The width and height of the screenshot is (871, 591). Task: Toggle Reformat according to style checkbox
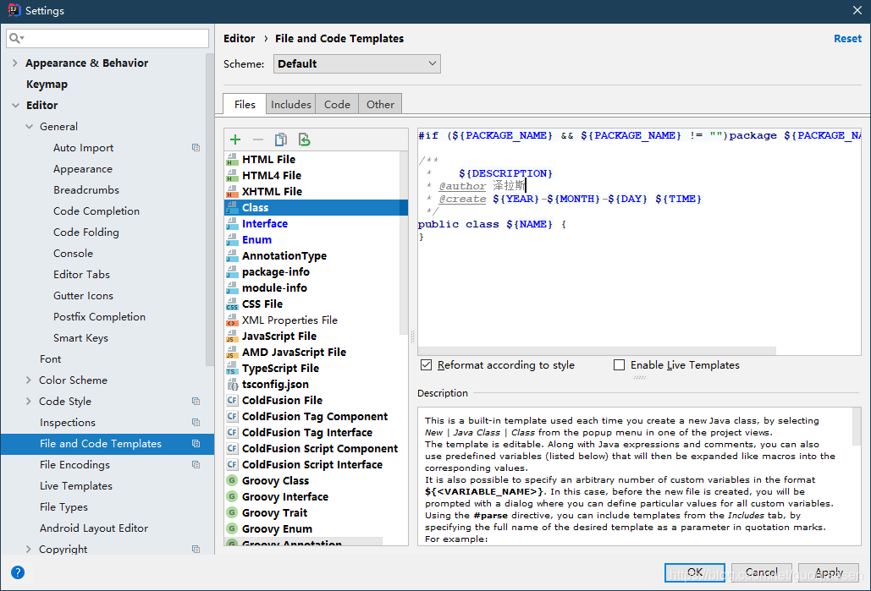pyautogui.click(x=426, y=364)
